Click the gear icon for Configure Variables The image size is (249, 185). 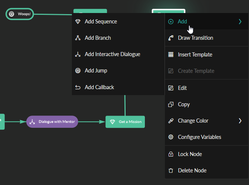(x=171, y=137)
